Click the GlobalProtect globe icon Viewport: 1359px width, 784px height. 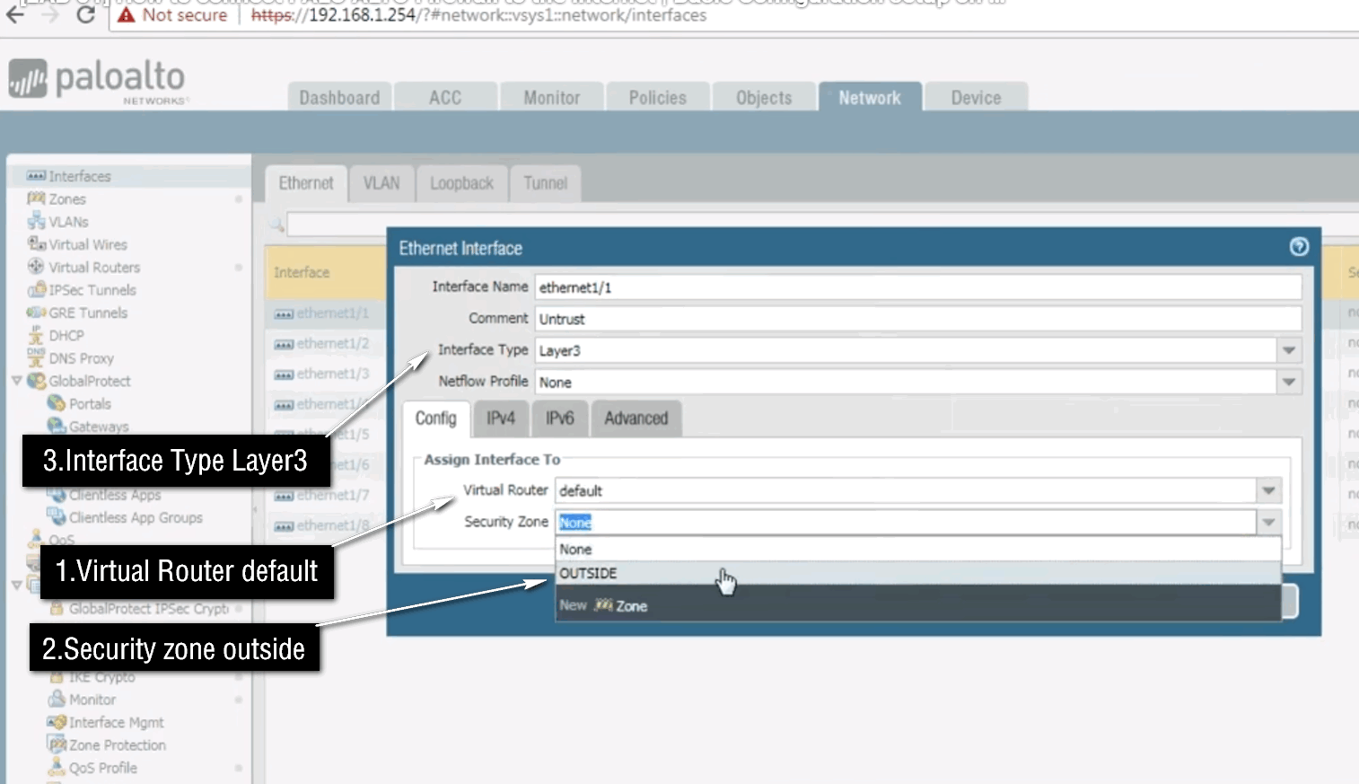point(37,381)
